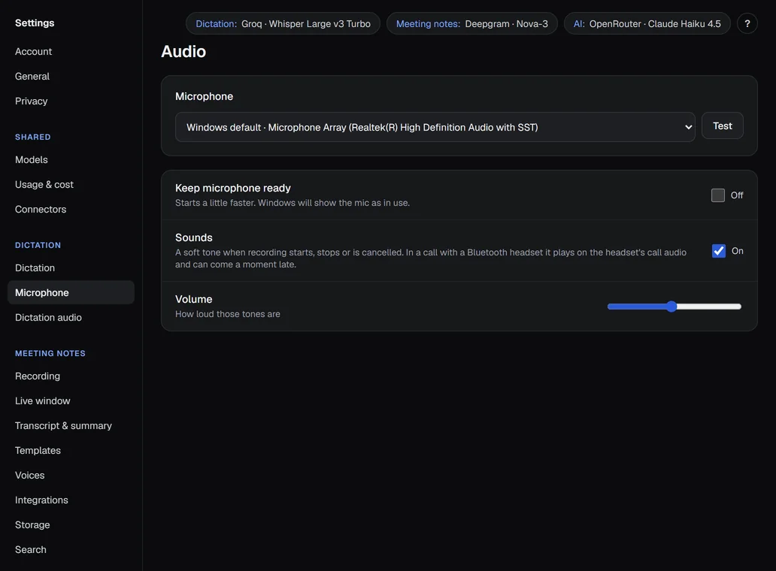Open the Meeting notes Deepgram chip

[471, 24]
